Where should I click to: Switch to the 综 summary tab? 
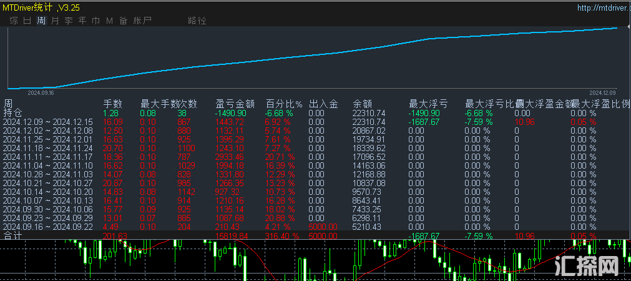click(x=14, y=21)
